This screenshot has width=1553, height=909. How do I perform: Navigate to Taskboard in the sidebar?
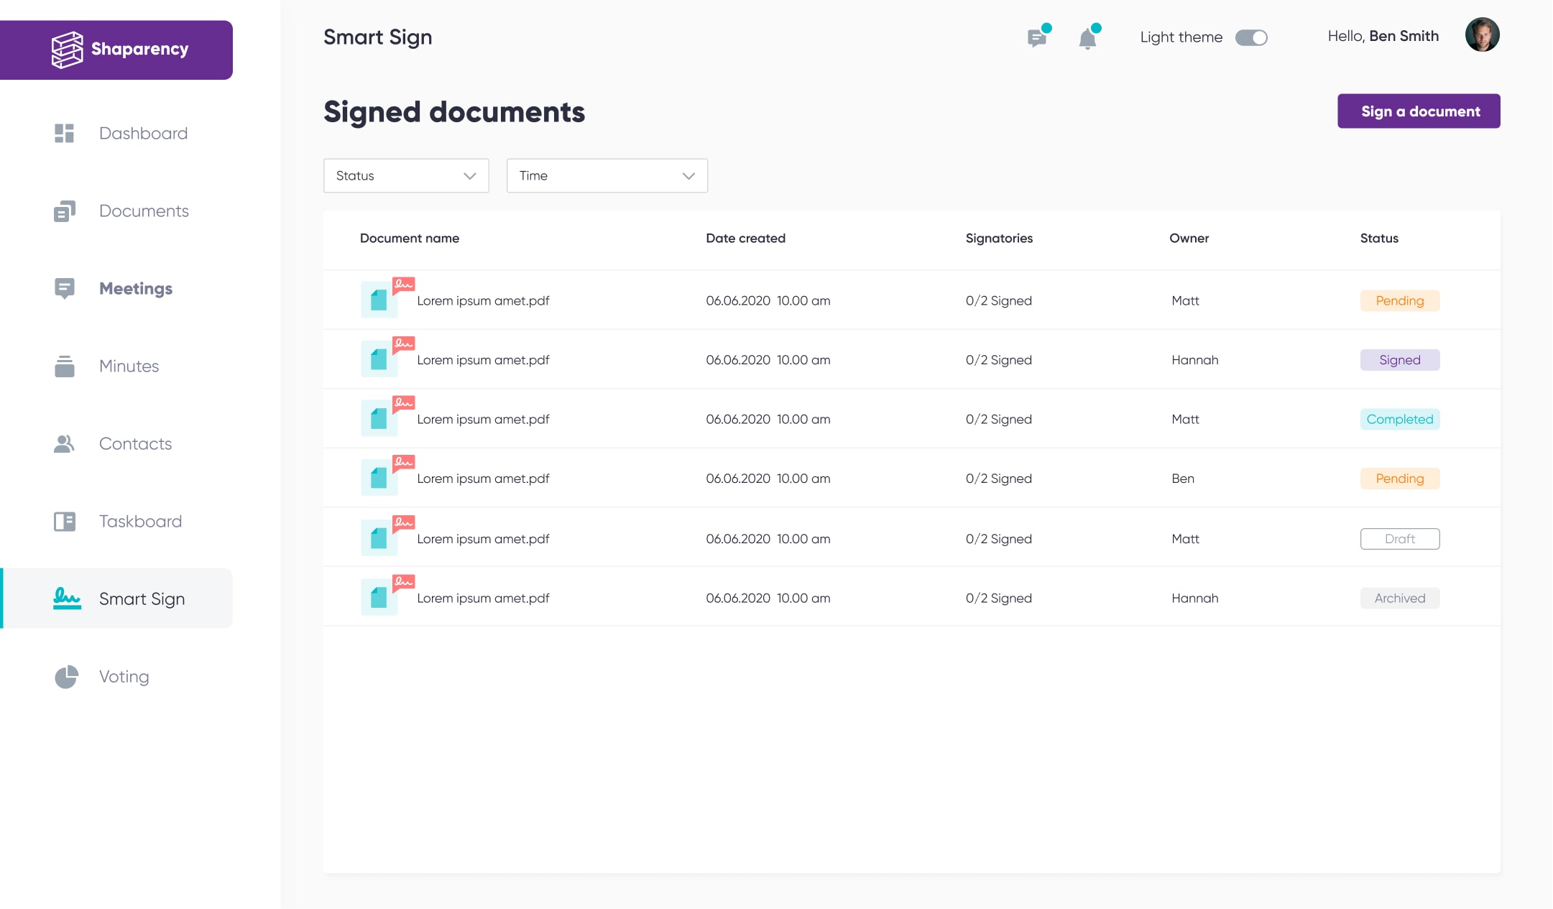pos(140,522)
